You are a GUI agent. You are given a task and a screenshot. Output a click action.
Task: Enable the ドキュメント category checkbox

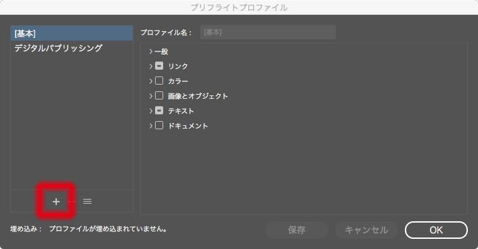159,126
